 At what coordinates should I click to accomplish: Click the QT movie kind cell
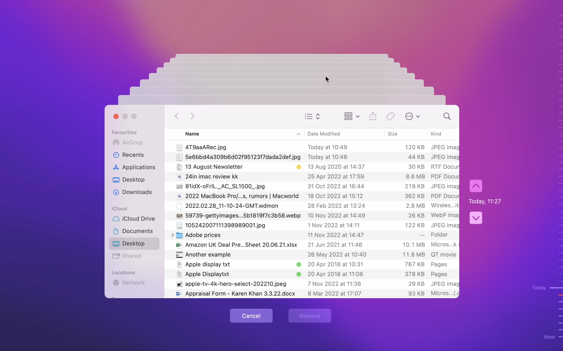coord(443,255)
